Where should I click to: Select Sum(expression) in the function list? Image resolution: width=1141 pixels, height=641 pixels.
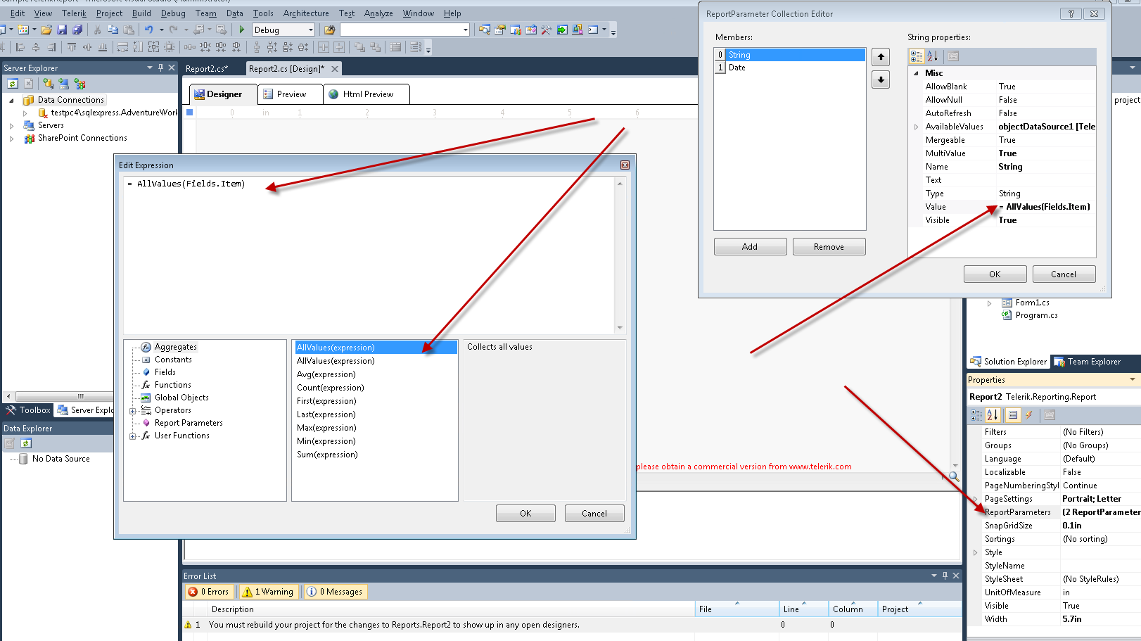pos(327,455)
